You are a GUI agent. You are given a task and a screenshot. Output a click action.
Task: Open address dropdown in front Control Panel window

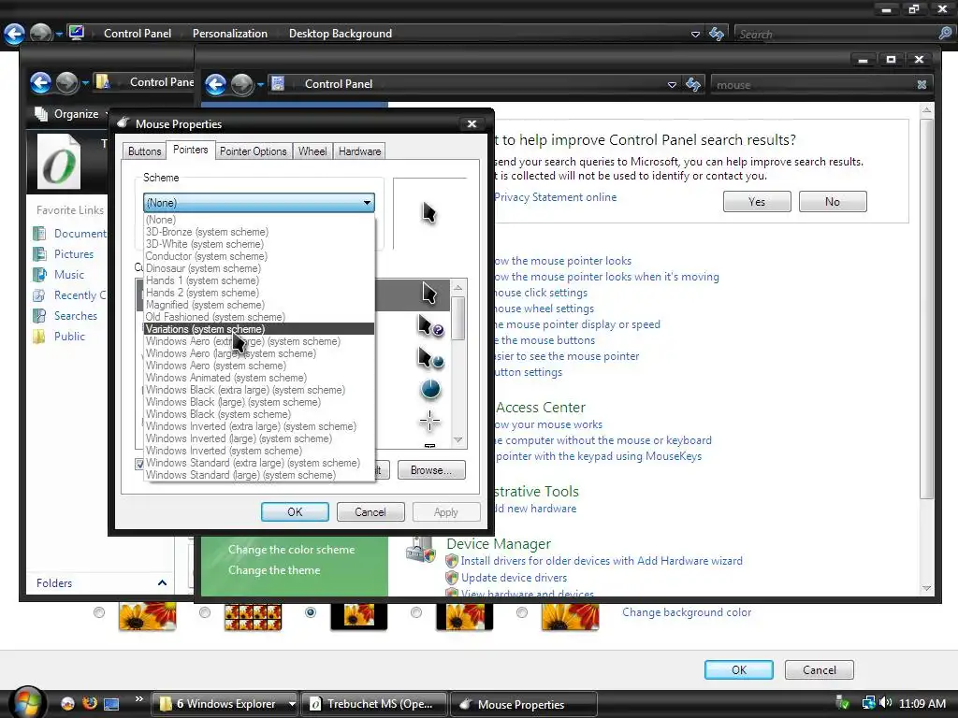tap(672, 85)
